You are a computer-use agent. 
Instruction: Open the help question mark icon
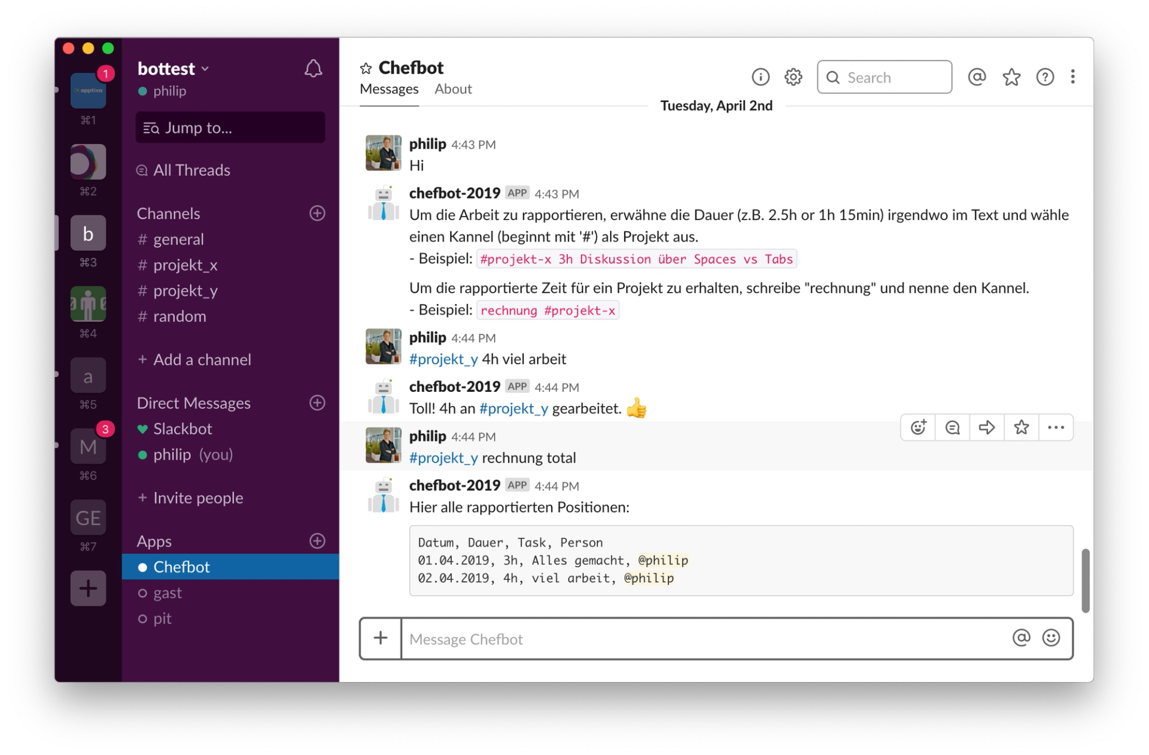(1045, 77)
